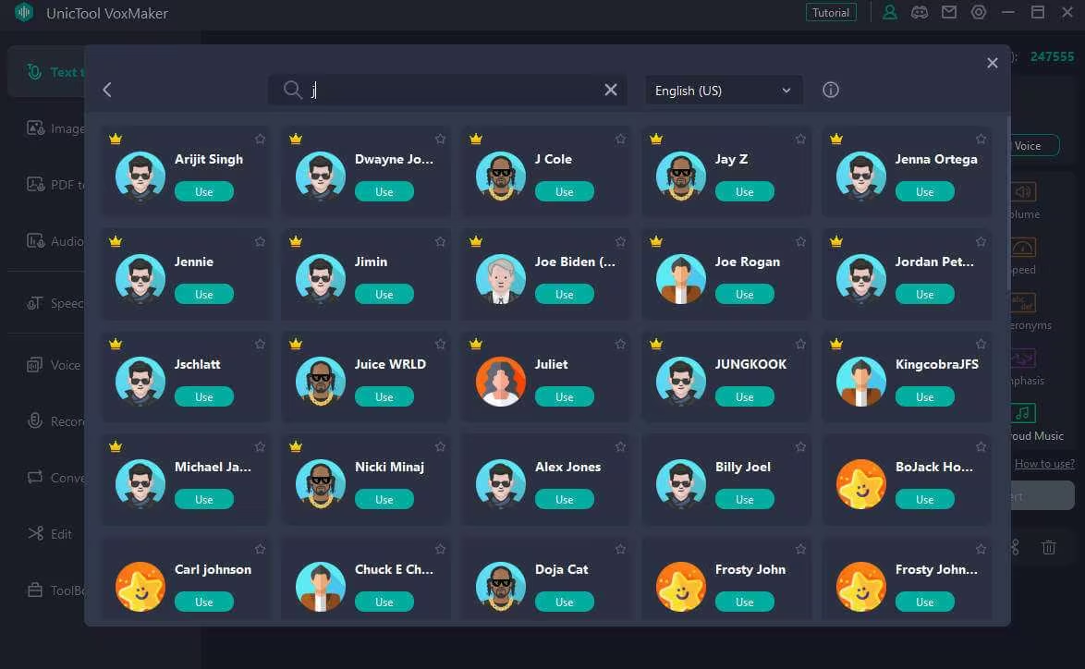Click the Juliet avatar thumbnail

coord(500,382)
